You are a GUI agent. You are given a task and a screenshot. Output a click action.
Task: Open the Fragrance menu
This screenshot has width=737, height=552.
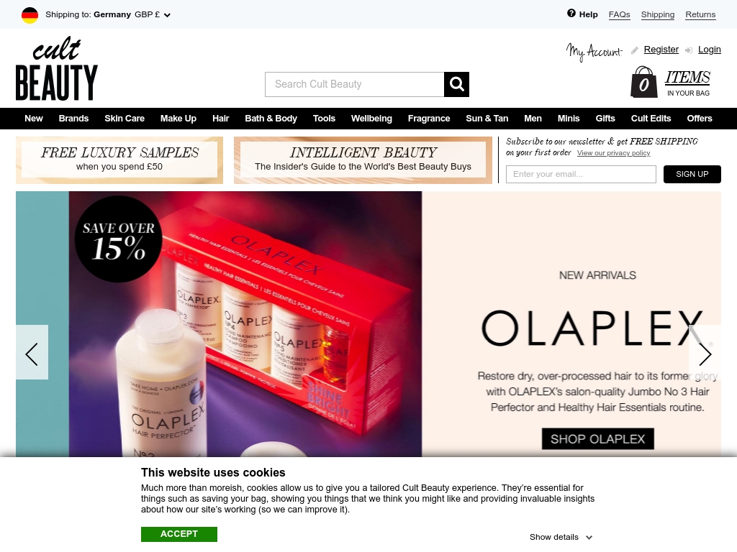pos(429,119)
